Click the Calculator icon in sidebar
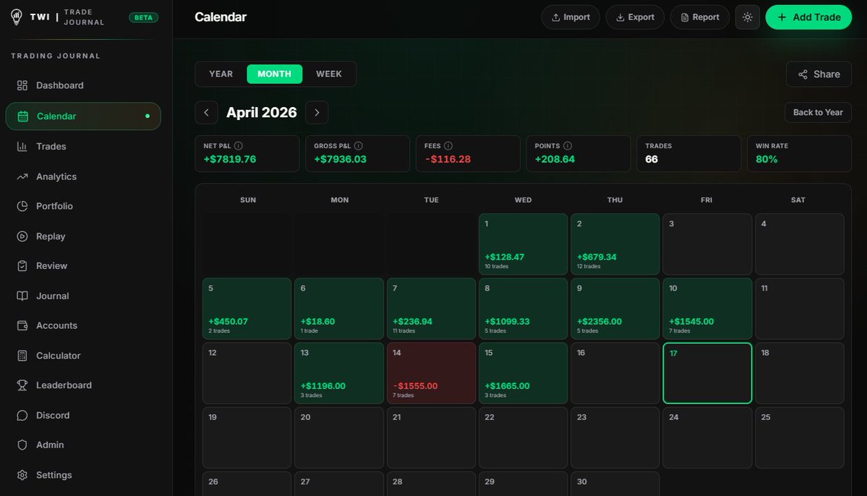Image resolution: width=867 pixels, height=496 pixels. tap(22, 356)
